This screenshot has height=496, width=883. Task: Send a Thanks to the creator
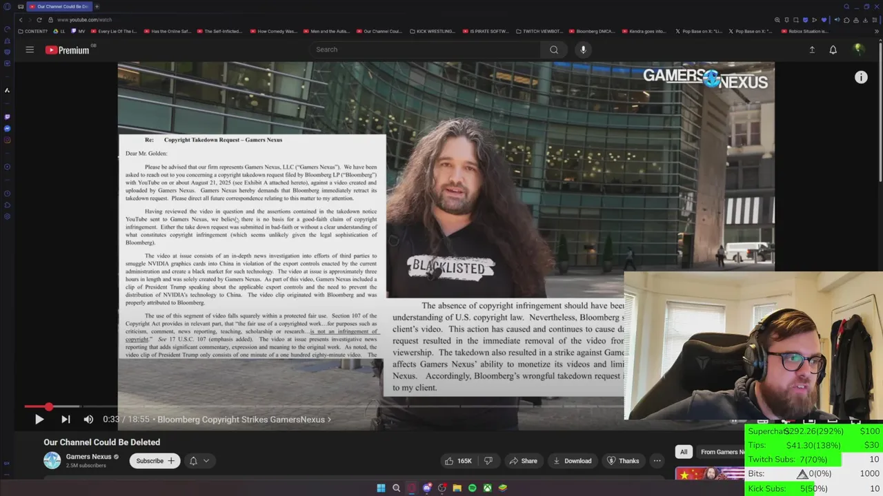pos(622,461)
